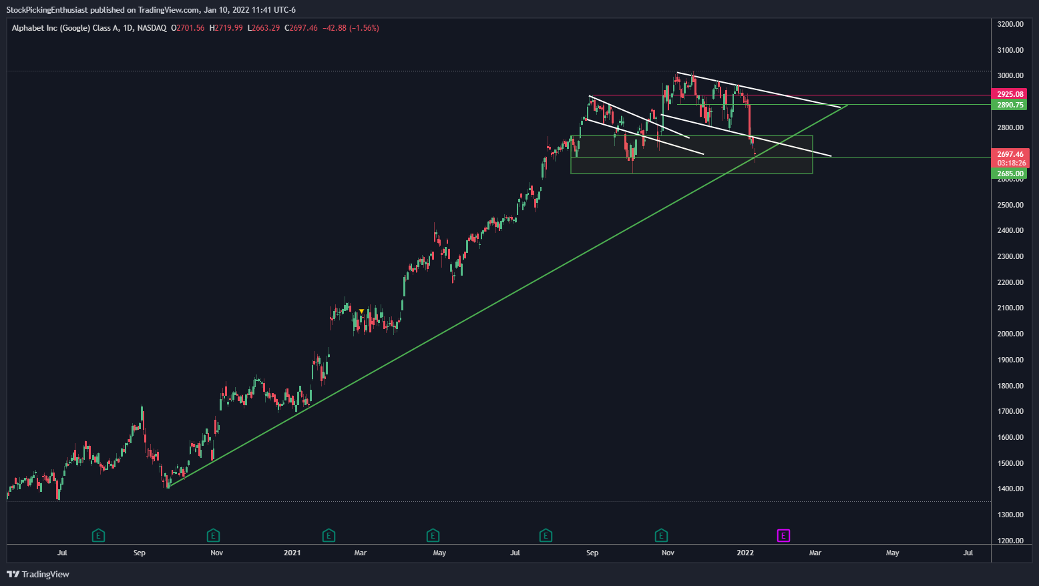Click the July 2020 earnings E marker

(x=99, y=535)
